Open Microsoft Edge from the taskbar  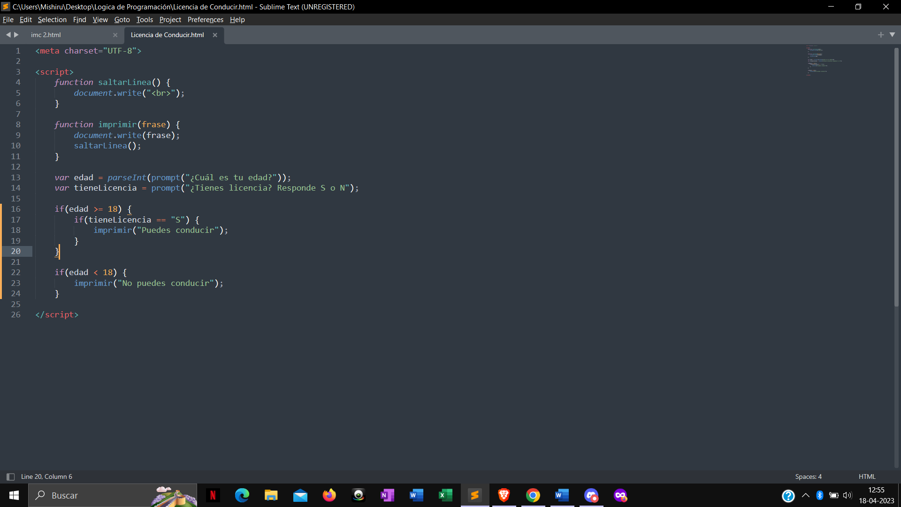(242, 495)
